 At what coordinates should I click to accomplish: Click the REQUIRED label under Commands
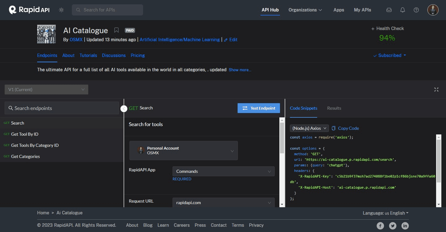(x=182, y=179)
